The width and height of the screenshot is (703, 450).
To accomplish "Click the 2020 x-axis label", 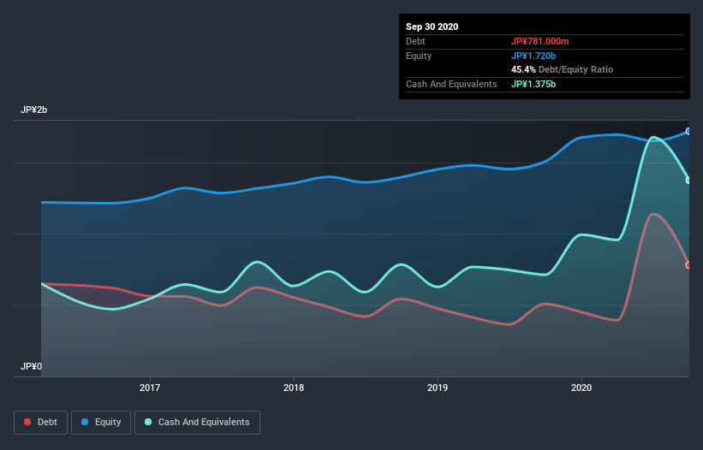I will [581, 388].
